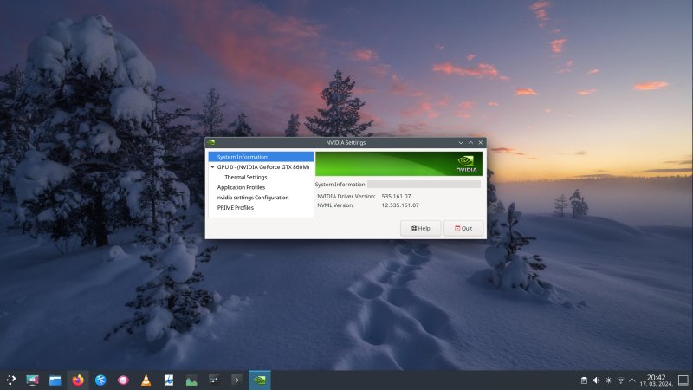Open Application Profiles page
This screenshot has height=390, width=693.
(x=241, y=187)
